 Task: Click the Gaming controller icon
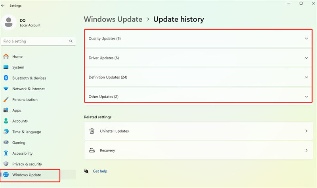click(6, 142)
